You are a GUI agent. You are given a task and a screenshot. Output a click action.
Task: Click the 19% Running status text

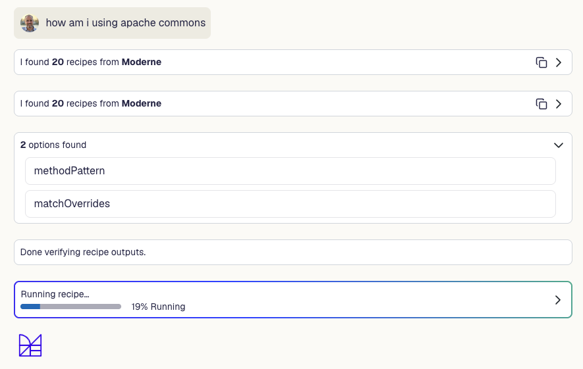[158, 307]
